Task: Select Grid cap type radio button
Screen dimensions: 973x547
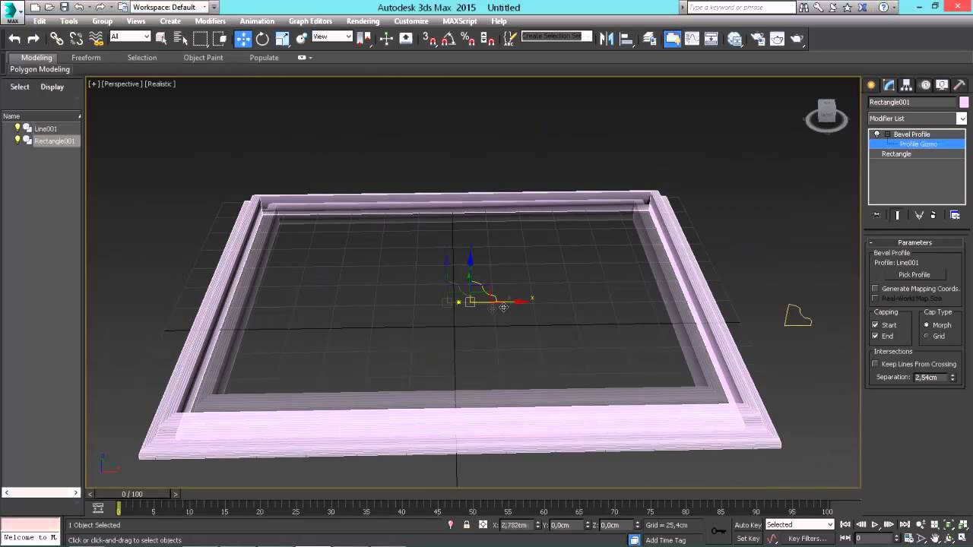Action: 926,336
